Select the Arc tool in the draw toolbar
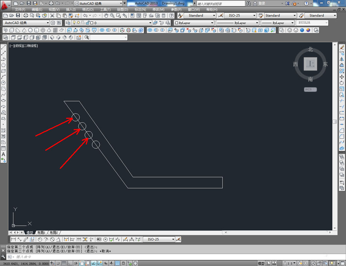The width and height of the screenshot is (346, 266). coord(3,77)
